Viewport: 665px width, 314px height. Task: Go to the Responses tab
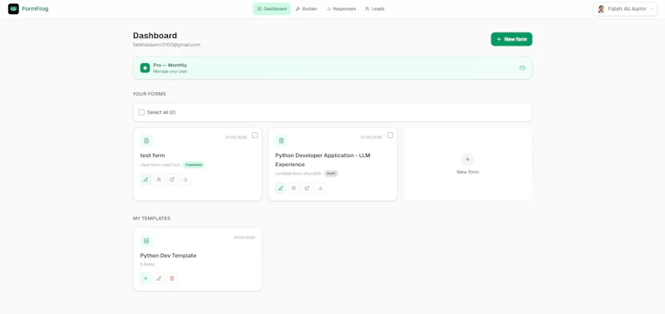pos(341,9)
